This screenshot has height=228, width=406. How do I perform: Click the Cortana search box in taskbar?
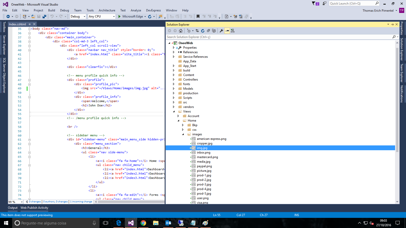[x=56, y=223]
